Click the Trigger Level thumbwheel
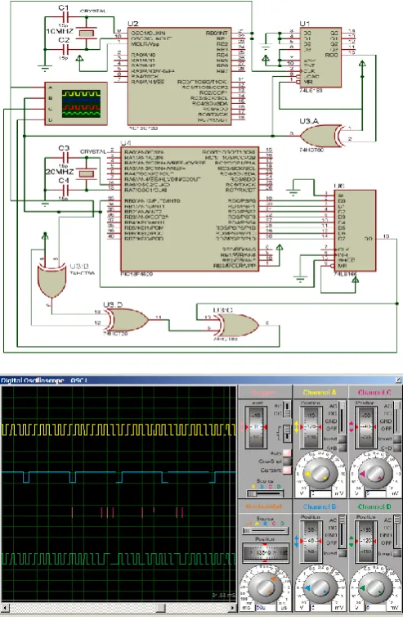Image resolution: width=403 pixels, height=621 pixels. pyautogui.click(x=256, y=427)
